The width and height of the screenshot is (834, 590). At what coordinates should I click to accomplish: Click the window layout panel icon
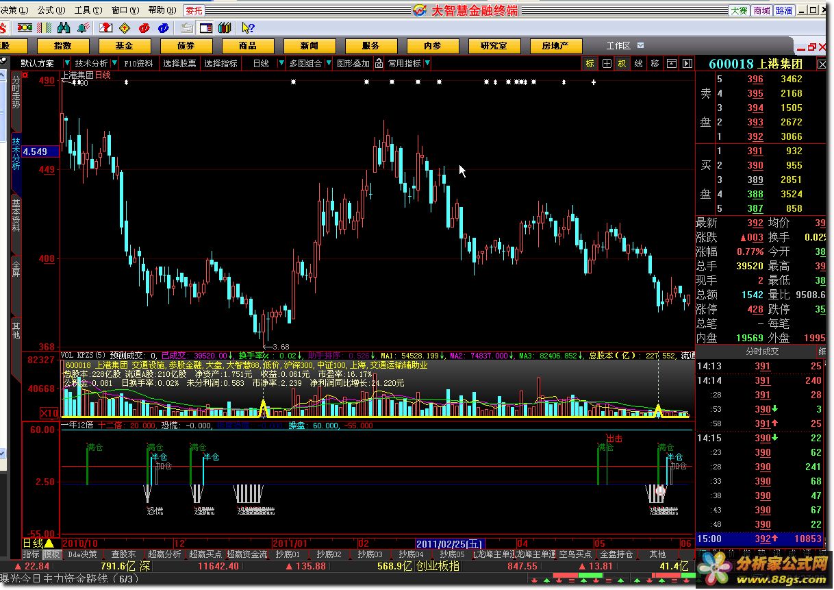(206, 28)
